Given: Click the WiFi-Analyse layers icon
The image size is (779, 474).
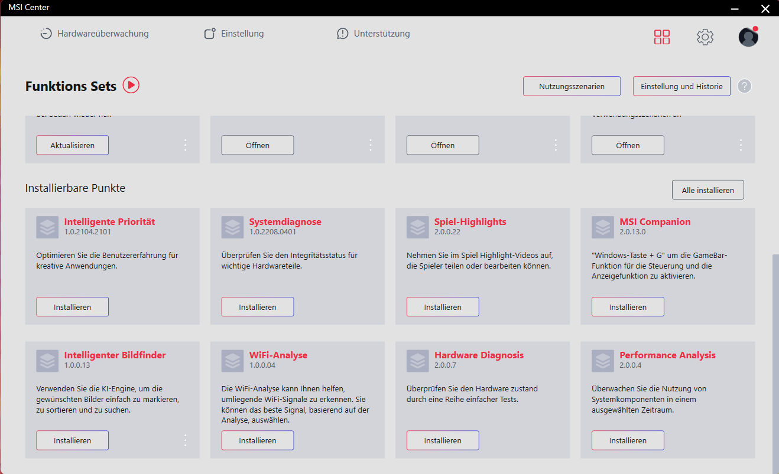Looking at the screenshot, I should tap(233, 361).
